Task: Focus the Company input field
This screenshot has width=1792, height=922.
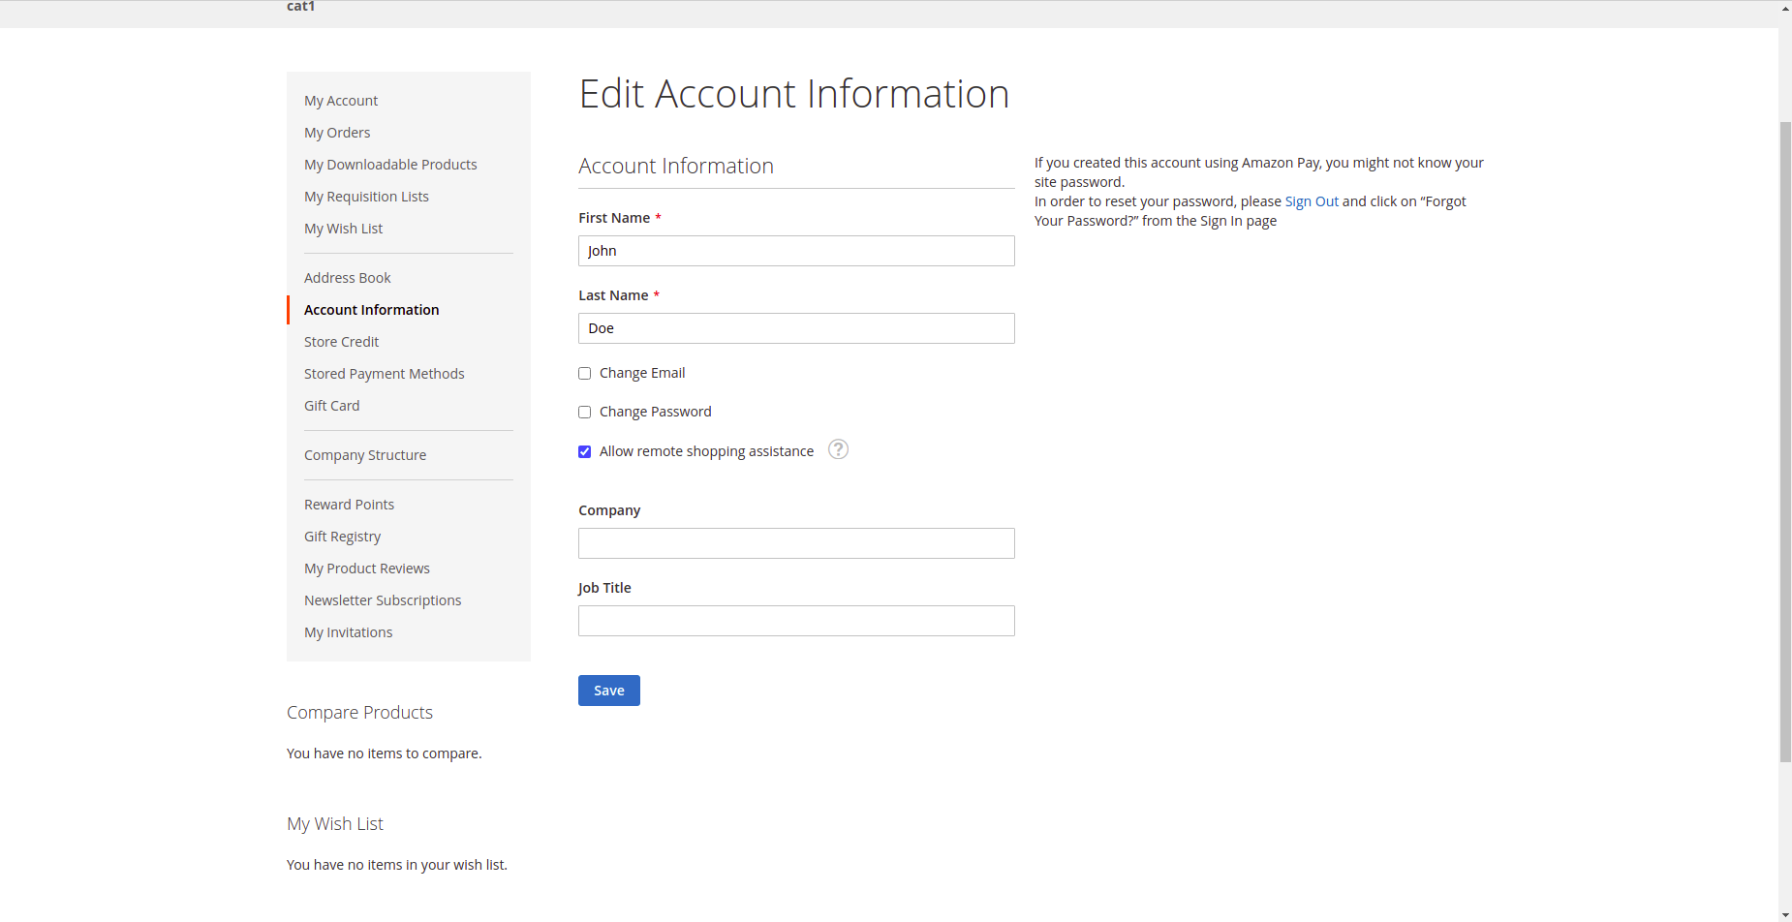Action: point(796,543)
